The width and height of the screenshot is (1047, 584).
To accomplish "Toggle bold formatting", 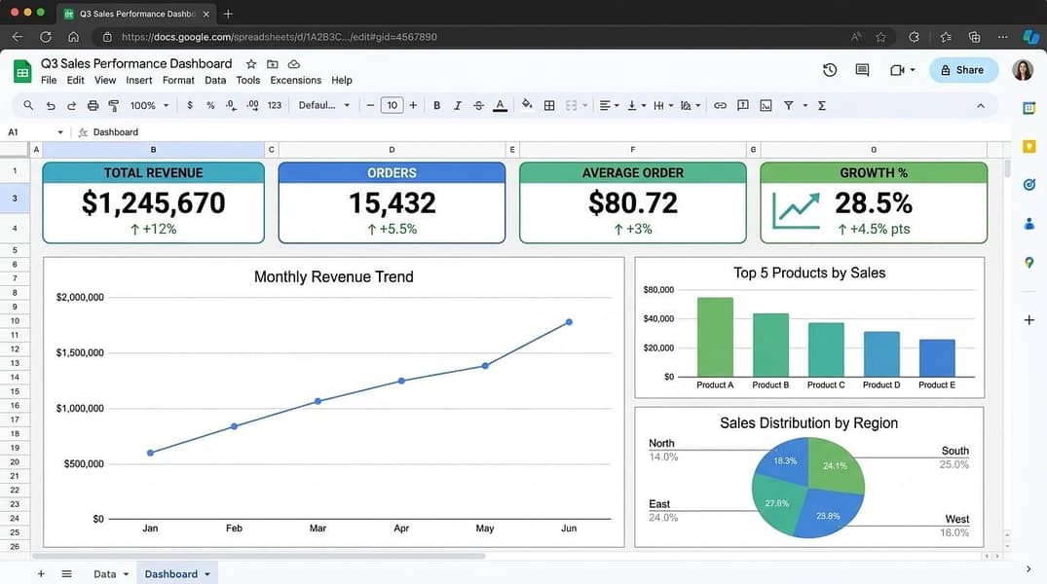I will click(436, 105).
